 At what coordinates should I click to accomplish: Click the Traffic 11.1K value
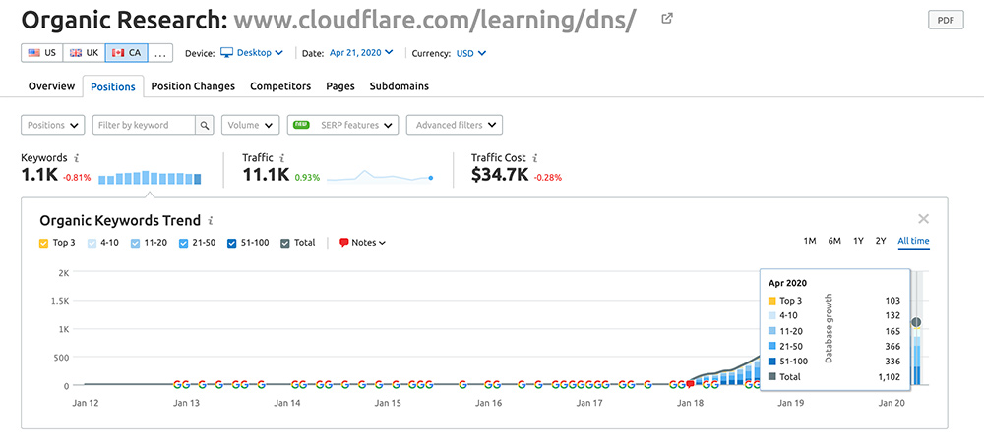tap(266, 176)
